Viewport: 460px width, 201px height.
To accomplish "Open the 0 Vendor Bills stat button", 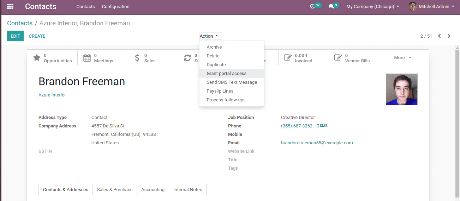I will tap(354, 57).
